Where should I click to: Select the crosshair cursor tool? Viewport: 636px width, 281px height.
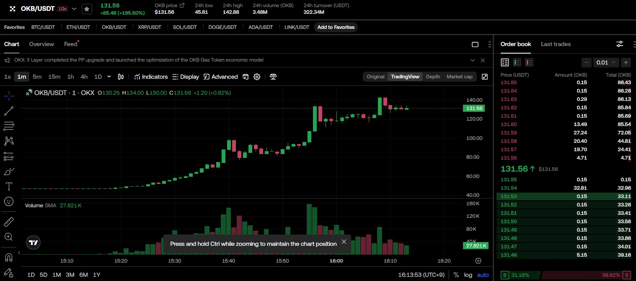9,95
